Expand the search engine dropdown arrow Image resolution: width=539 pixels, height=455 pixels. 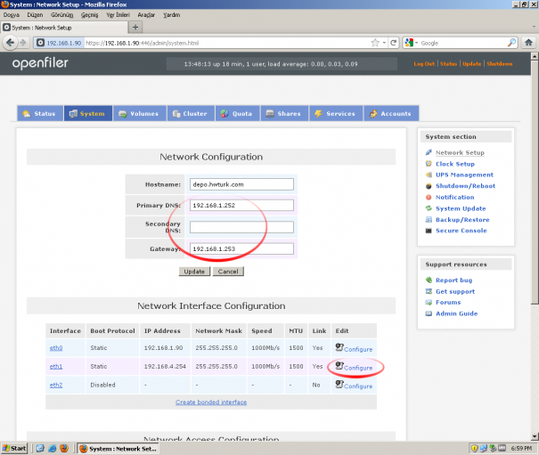(416, 43)
